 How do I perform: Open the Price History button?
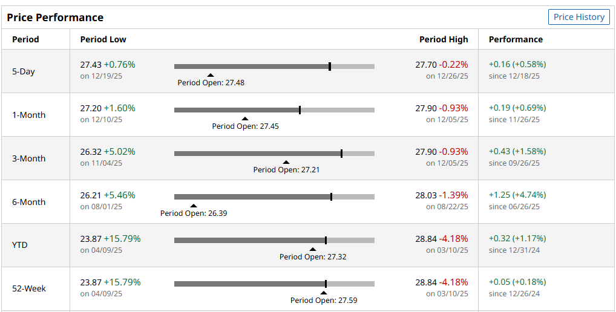tap(578, 17)
